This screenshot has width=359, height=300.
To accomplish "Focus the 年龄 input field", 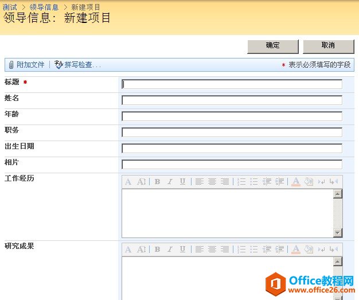I will tap(232, 116).
